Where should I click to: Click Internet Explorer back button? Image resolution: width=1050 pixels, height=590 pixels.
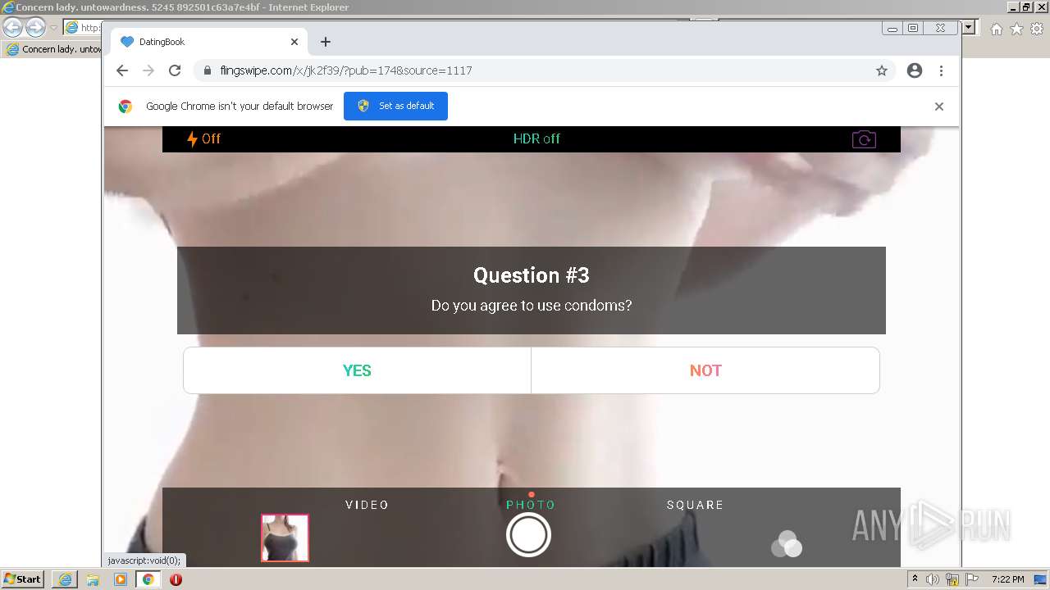pyautogui.click(x=13, y=28)
